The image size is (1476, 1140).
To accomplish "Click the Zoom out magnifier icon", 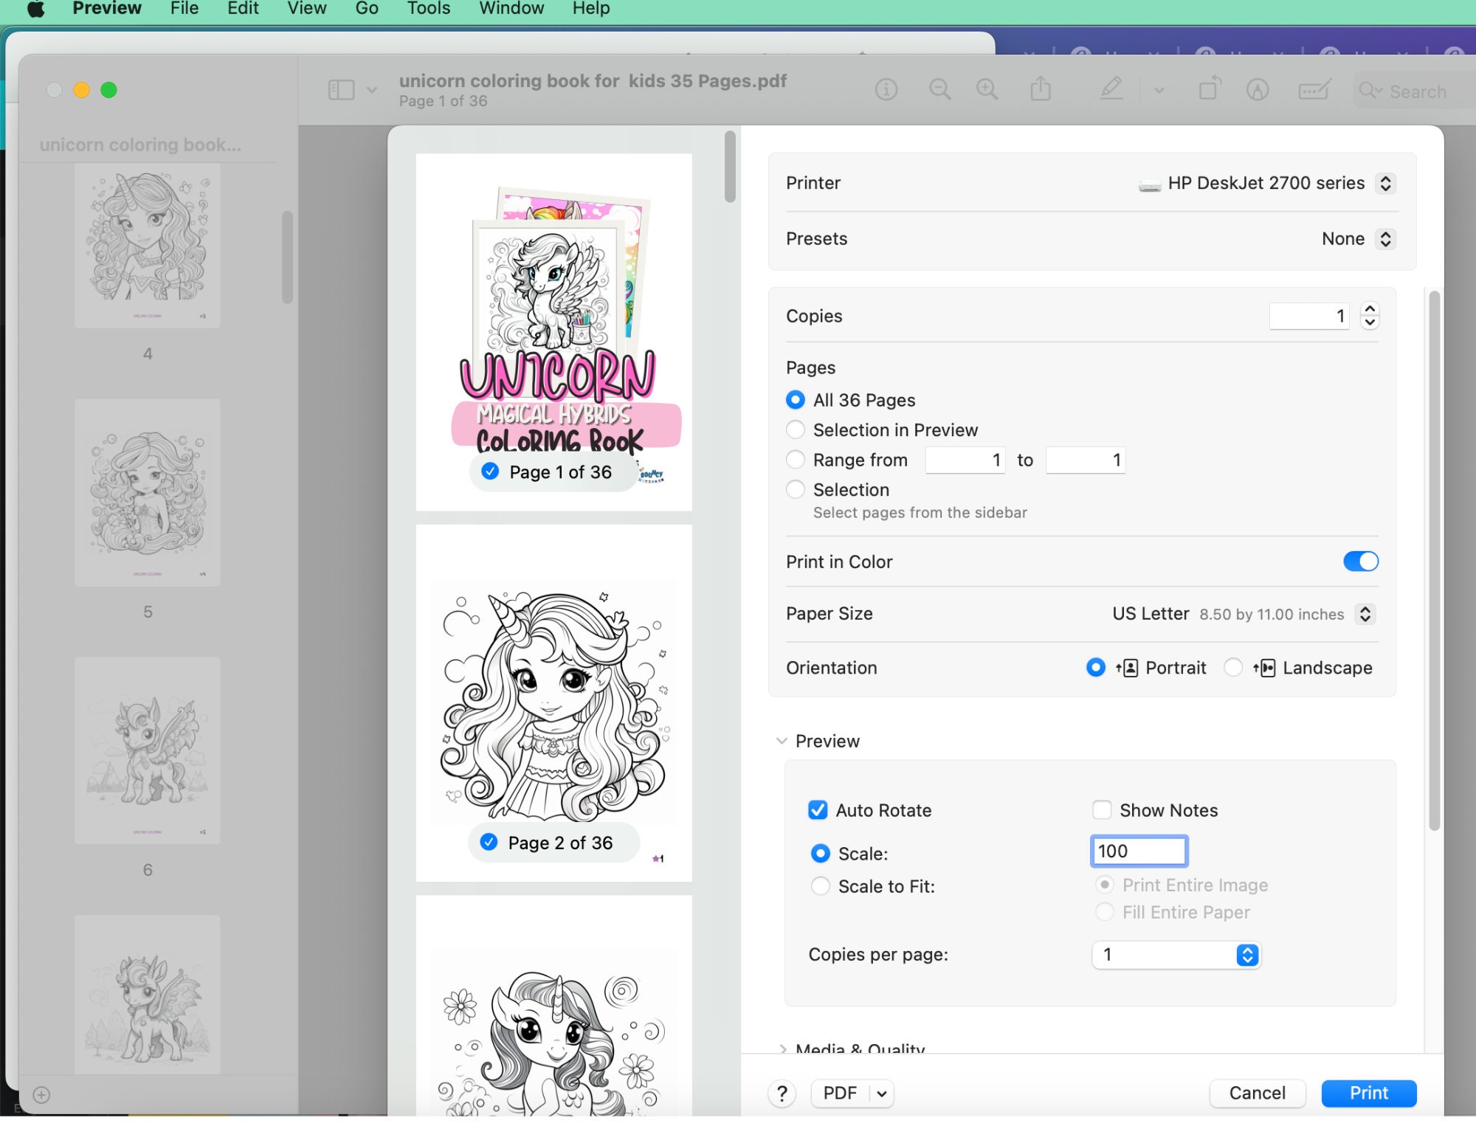I will pyautogui.click(x=939, y=89).
